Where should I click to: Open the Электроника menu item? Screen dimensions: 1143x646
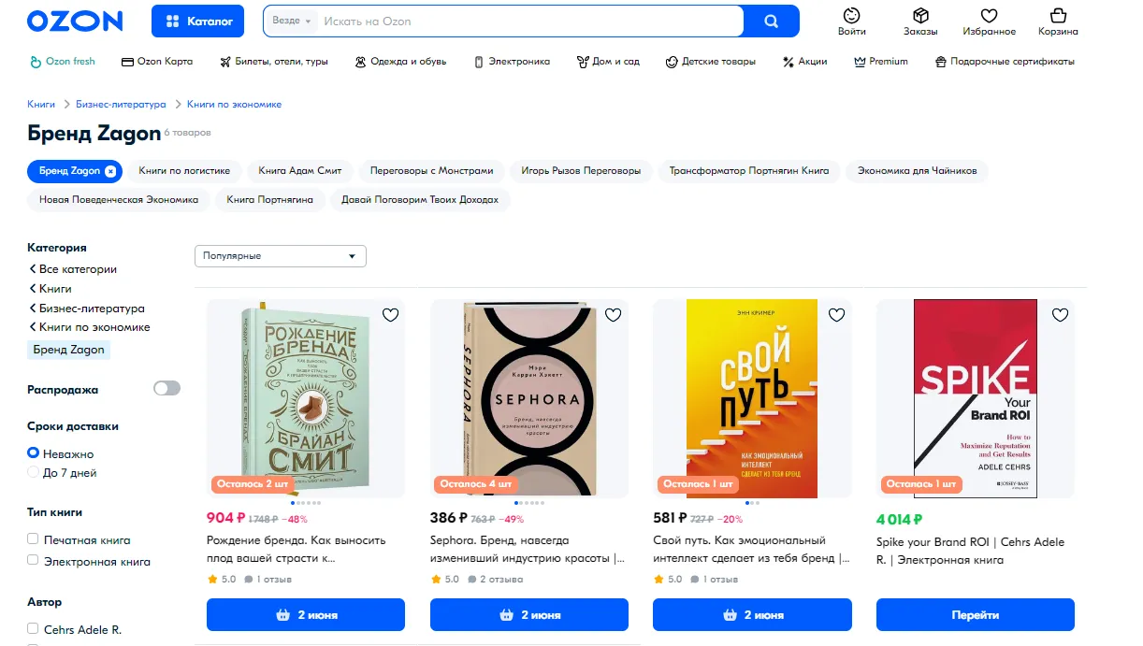coord(512,62)
